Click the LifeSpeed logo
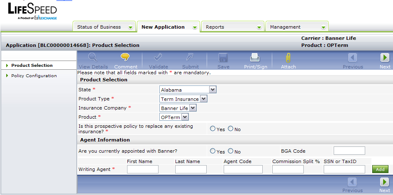The image size is (393, 195). point(33,11)
